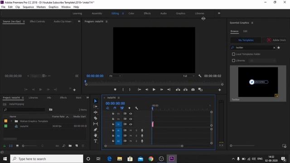Switch to Effect Controls tab
Screen dimensions: 290x163
[x=37, y=21]
